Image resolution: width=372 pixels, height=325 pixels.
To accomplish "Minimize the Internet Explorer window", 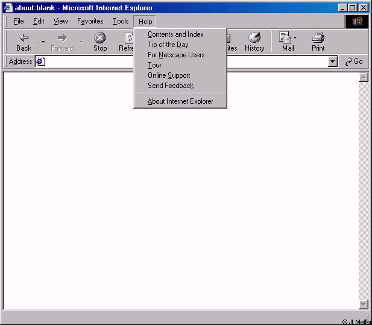I will (x=342, y=8).
